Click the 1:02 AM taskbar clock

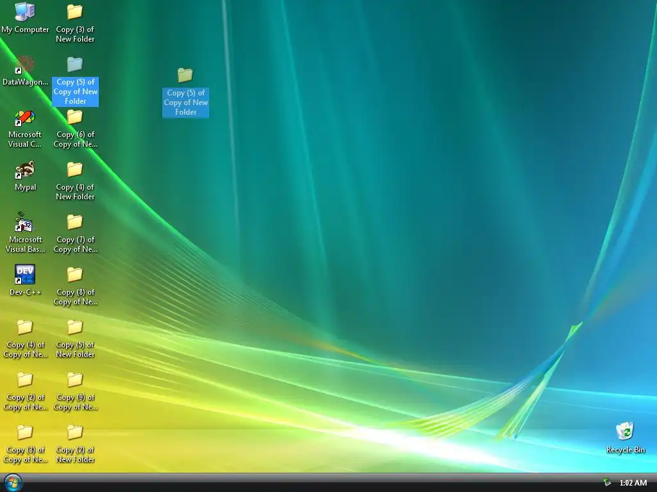pos(633,483)
